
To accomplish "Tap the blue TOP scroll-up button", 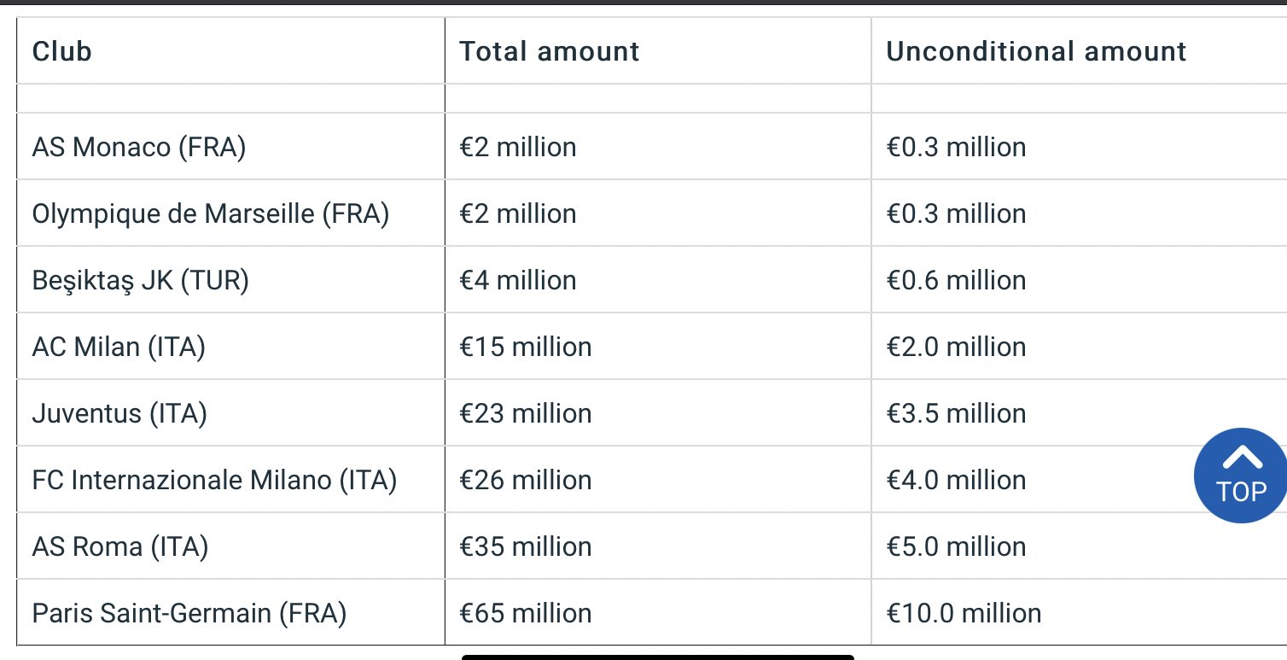I will 1242,474.
